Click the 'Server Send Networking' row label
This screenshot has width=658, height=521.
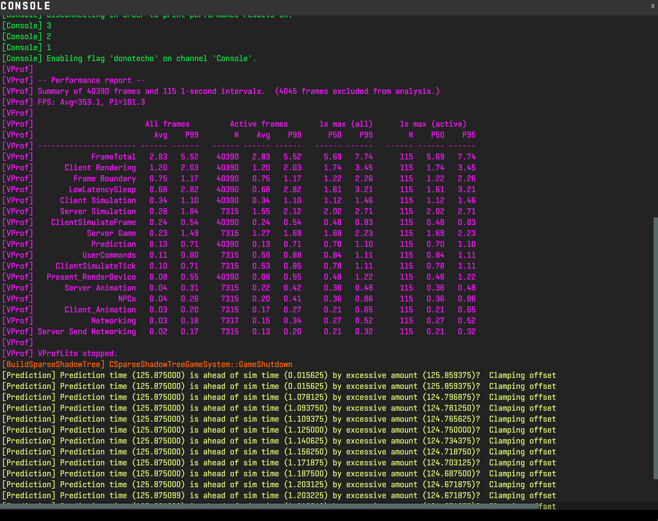point(87,332)
